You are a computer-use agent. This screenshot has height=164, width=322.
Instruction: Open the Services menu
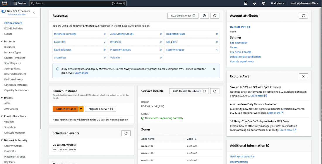pyautogui.click(x=20, y=3)
